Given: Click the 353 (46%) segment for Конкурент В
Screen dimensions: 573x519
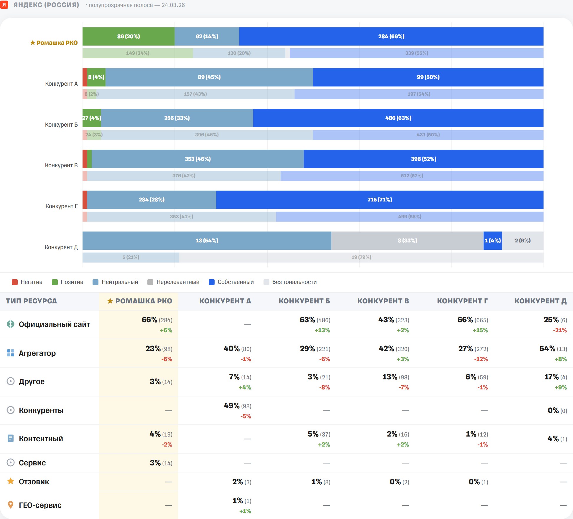Looking at the screenshot, I should (197, 159).
